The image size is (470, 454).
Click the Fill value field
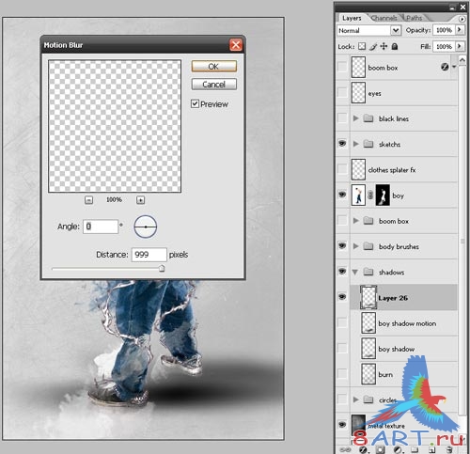tap(444, 46)
